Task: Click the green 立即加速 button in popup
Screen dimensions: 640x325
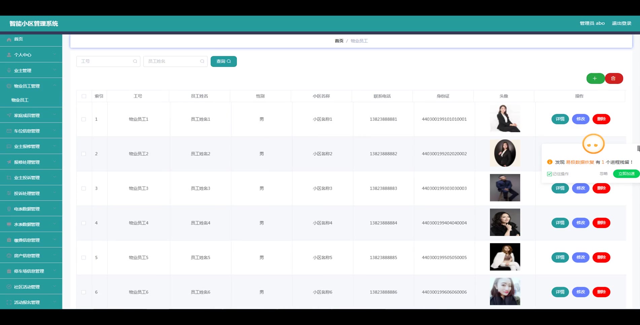Action: pos(626,174)
